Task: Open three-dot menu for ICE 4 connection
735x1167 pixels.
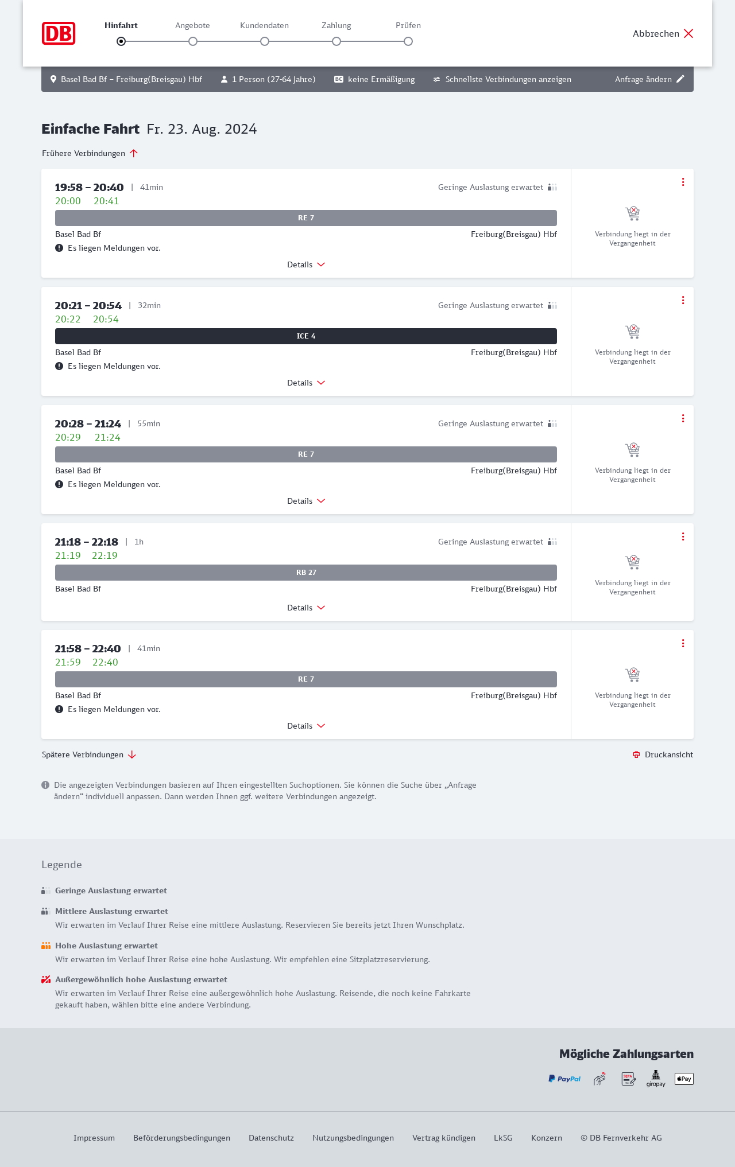Action: [x=683, y=300]
